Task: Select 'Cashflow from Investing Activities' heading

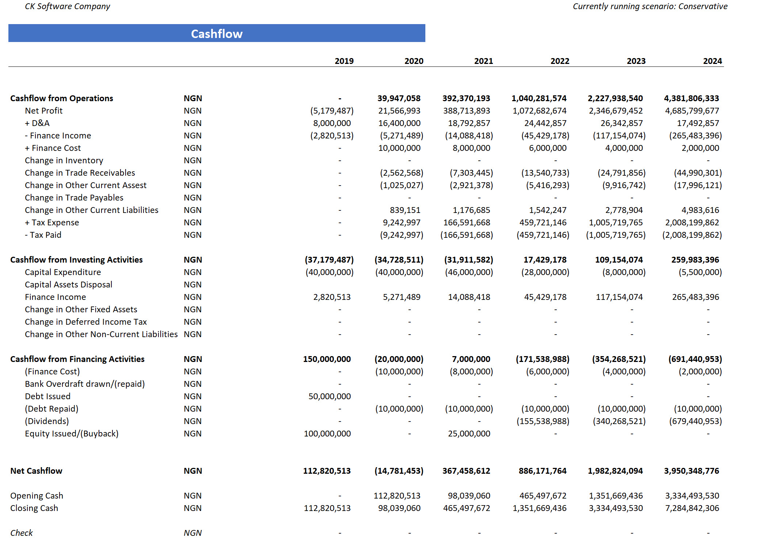Action: click(76, 260)
